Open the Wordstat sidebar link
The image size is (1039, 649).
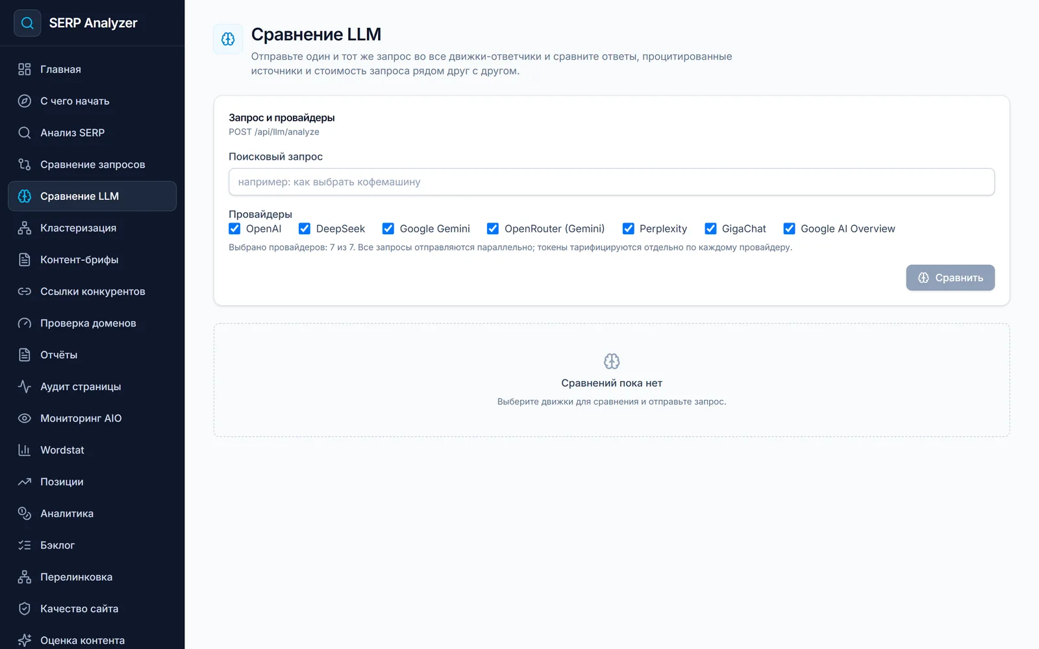click(92, 450)
